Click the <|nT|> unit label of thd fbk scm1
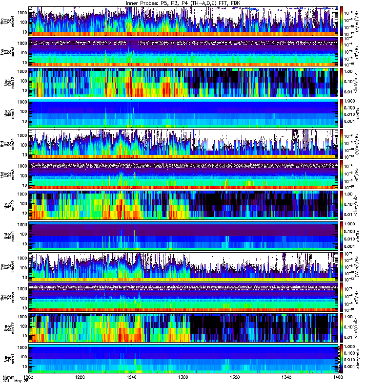Image resolution: width=366 pixels, height=391 pixels. (x=358, y=236)
